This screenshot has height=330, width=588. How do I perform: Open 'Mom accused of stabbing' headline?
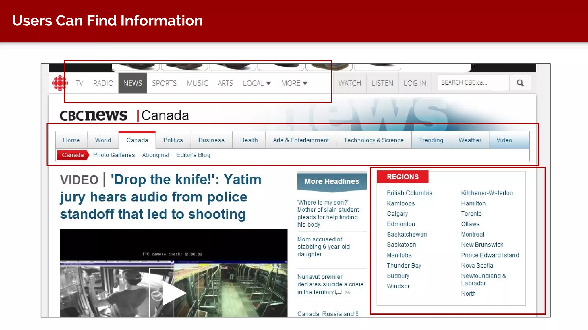324,247
